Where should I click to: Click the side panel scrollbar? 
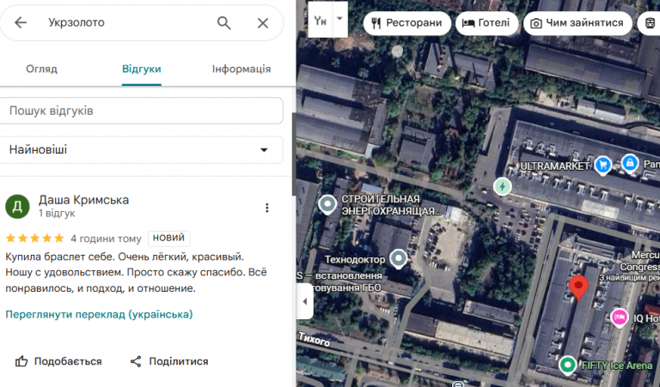[294, 154]
